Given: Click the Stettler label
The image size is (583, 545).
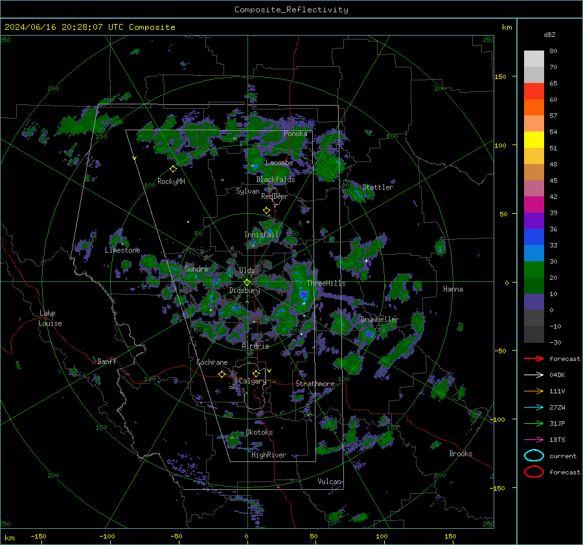Looking at the screenshot, I should [x=378, y=187].
